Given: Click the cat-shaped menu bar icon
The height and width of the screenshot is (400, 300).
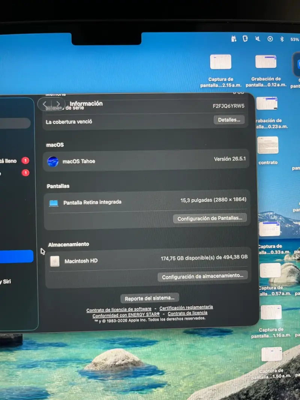Looking at the screenshot, I should coord(234,39).
